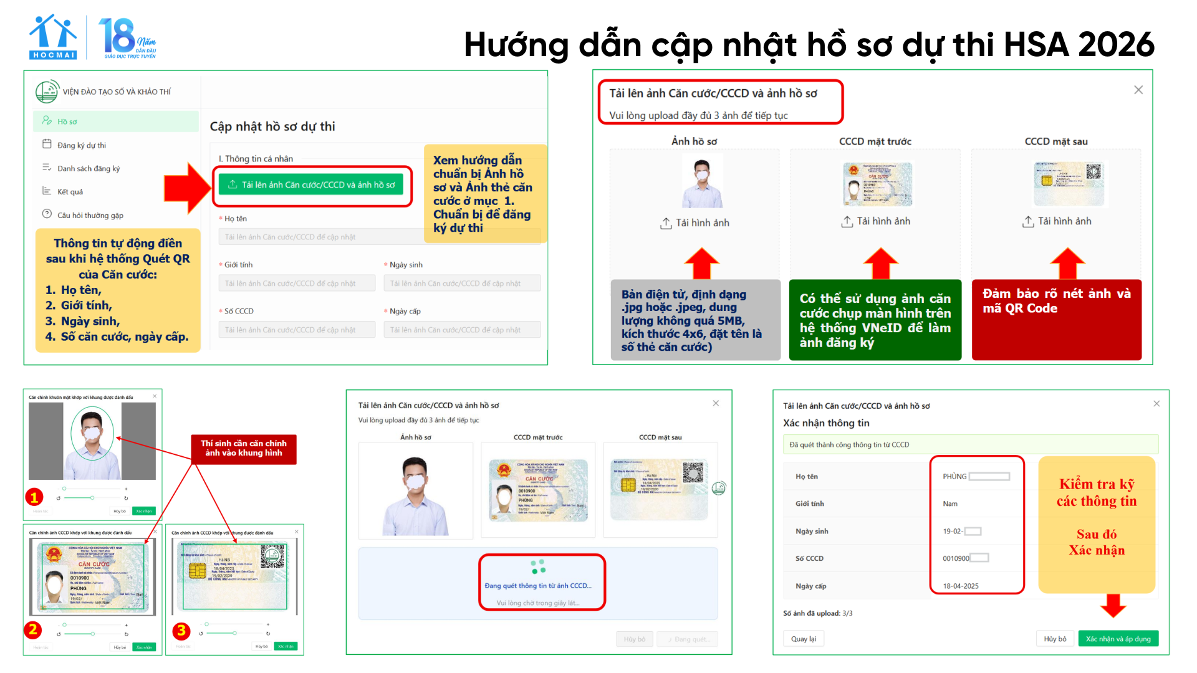Click Hủy bỏ beside Xác nhận và áp dụng
1197x673 pixels.
coord(1055,639)
